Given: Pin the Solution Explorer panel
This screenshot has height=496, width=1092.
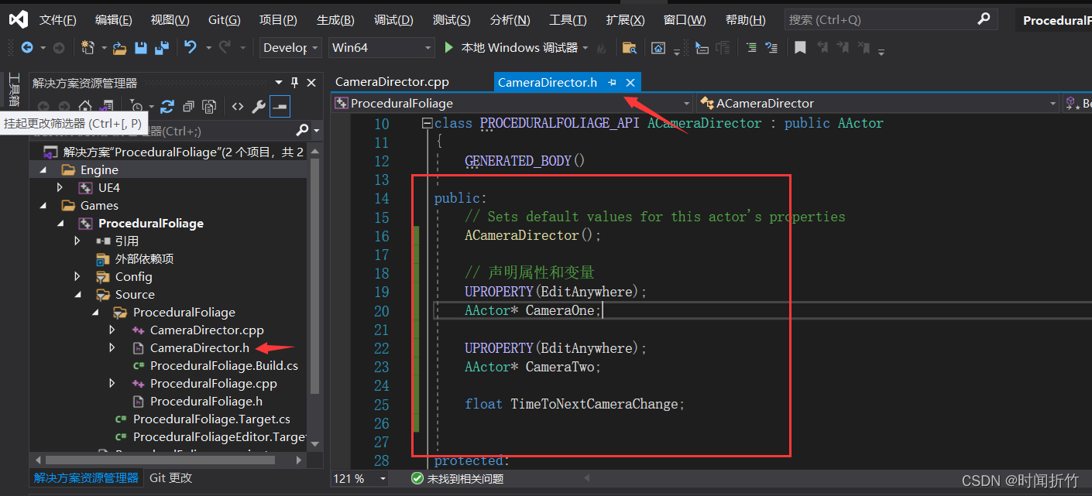Looking at the screenshot, I should tap(294, 82).
